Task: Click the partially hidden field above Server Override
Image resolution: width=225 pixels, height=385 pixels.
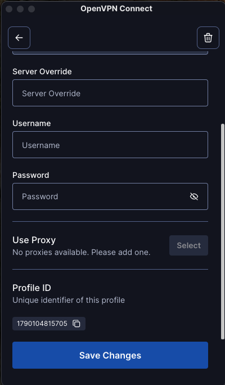Action: click(x=110, y=53)
